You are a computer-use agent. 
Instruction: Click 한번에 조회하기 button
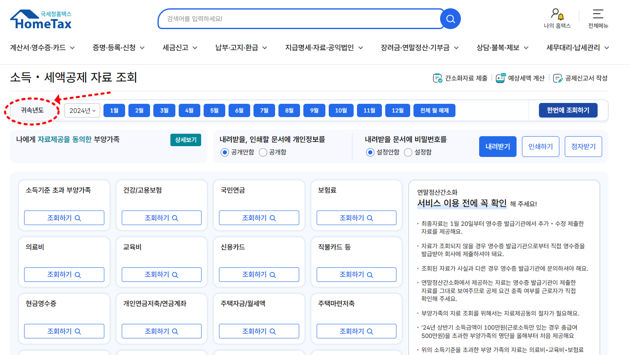568,110
